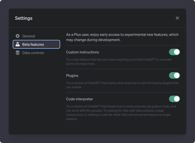Click the gear icon beside General
Screen dimensions: 195x143
coord(17,36)
